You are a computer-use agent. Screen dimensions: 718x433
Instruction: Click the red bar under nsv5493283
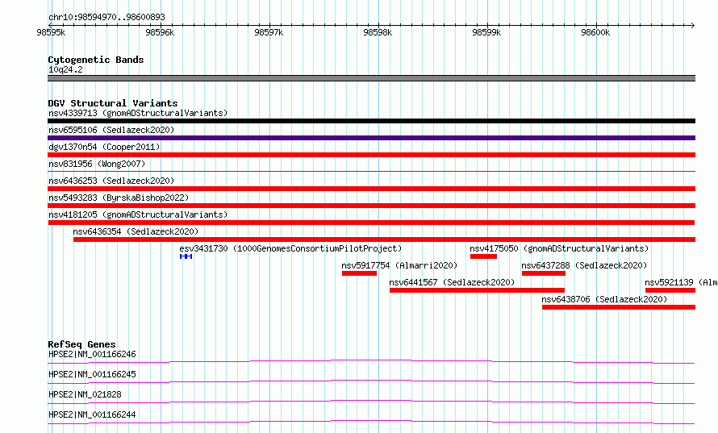(x=371, y=206)
